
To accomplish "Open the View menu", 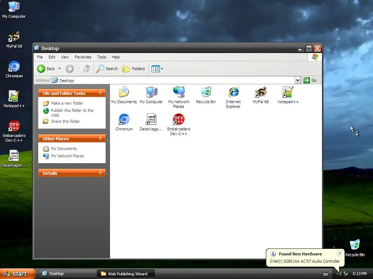I will point(65,57).
